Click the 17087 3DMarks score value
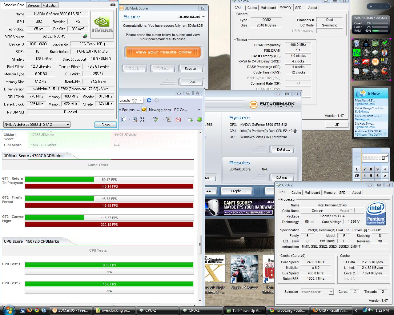 point(42,135)
